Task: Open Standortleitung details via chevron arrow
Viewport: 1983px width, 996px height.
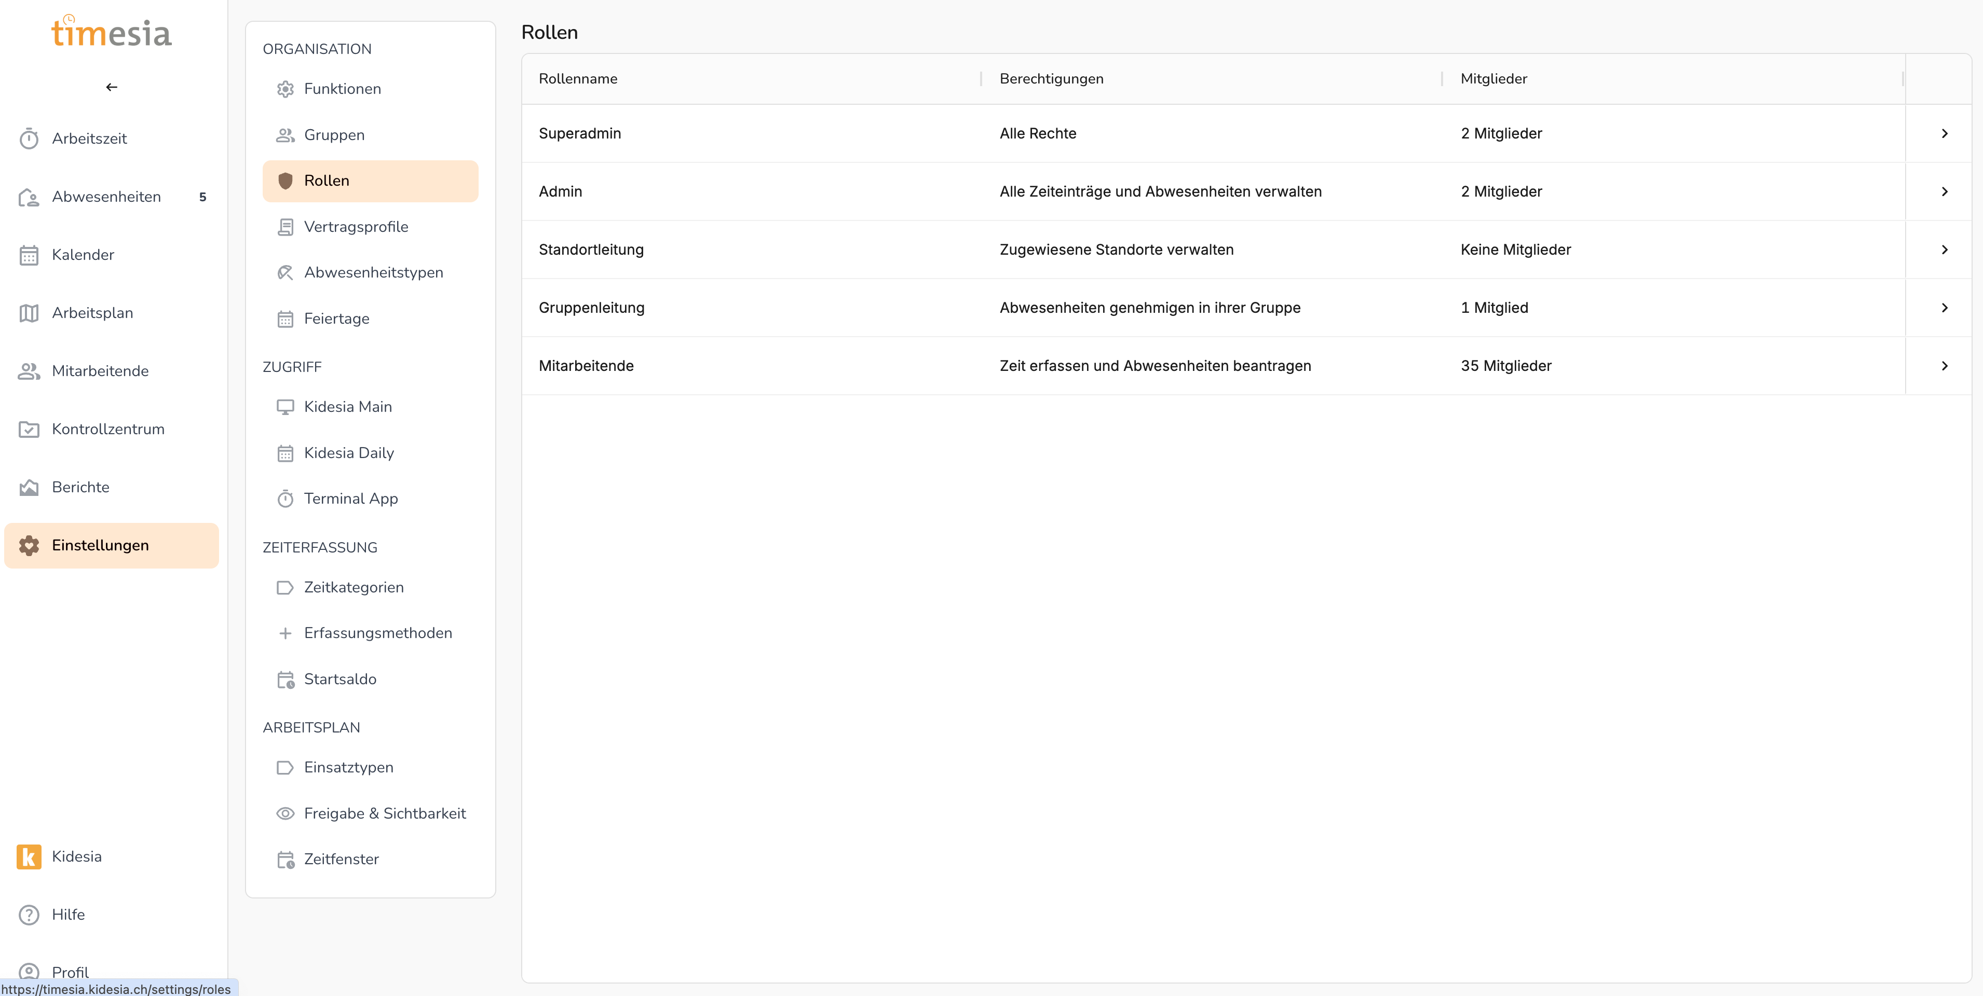Action: 1944,249
